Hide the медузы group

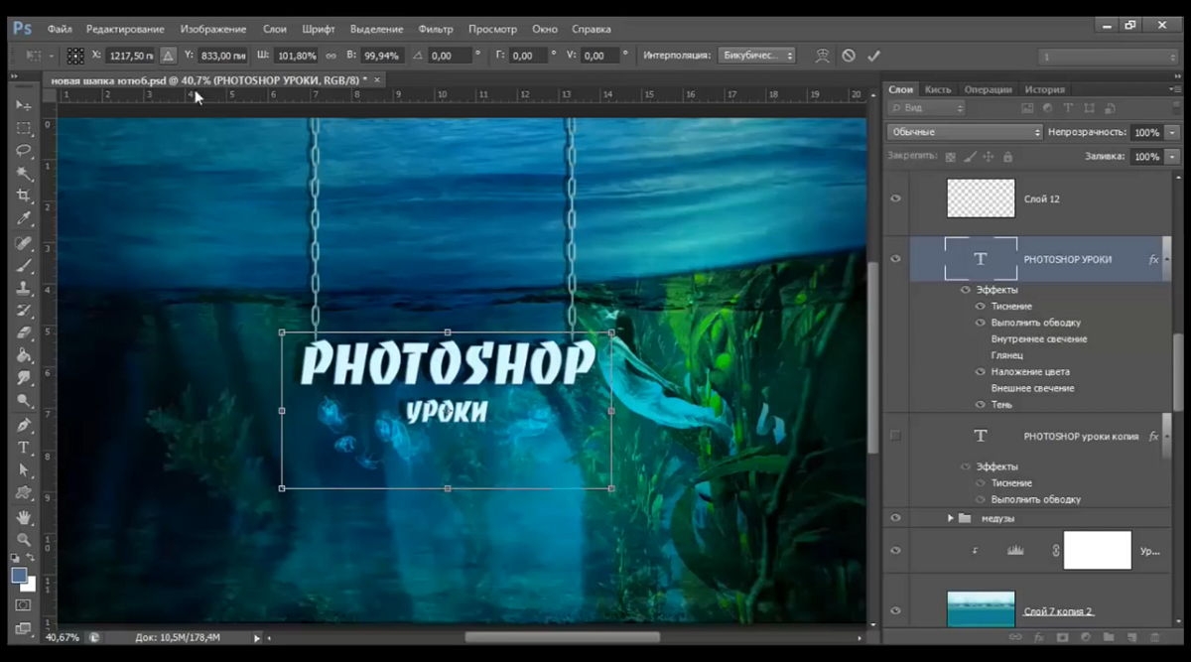pos(895,518)
